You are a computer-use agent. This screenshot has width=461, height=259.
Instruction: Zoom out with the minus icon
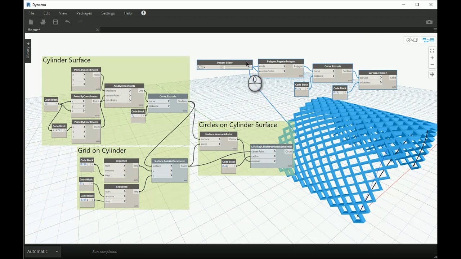[432, 65]
